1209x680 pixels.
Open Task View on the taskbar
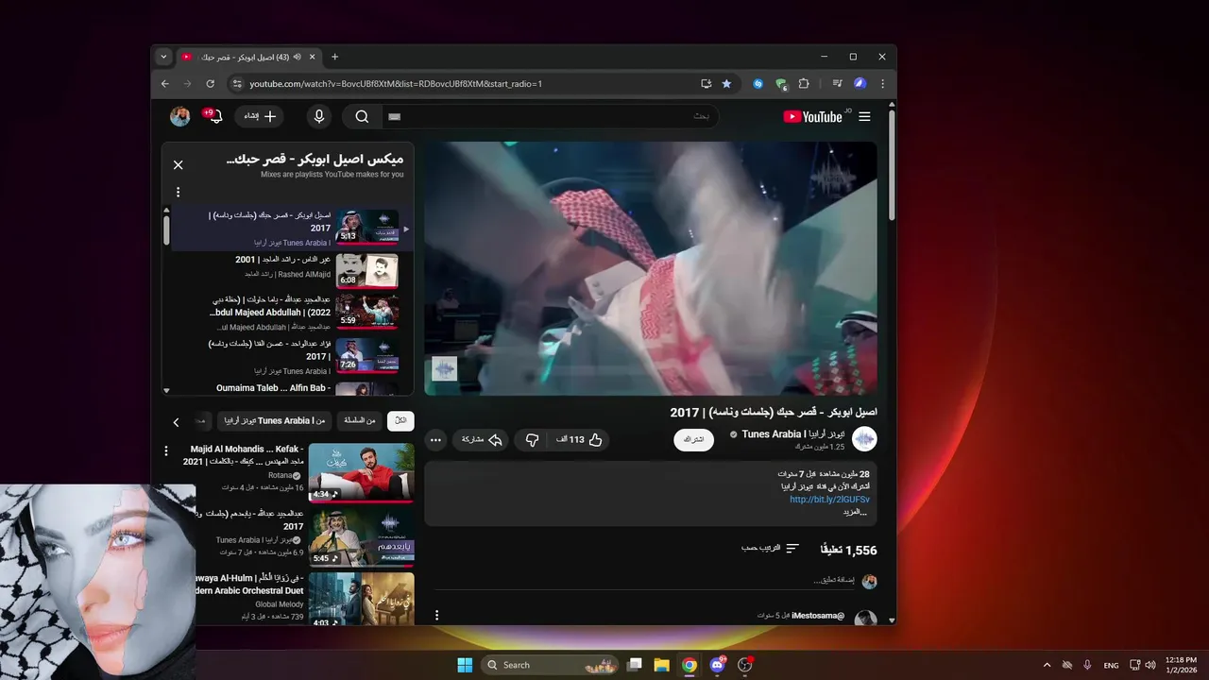coord(635,665)
